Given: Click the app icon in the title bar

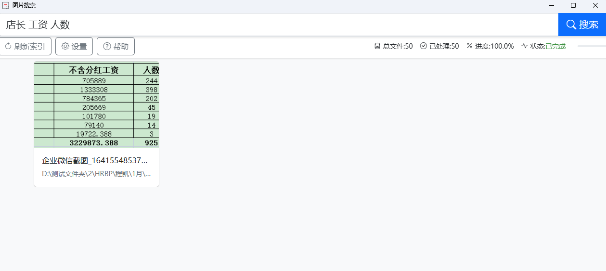Looking at the screenshot, I should coord(6,5).
